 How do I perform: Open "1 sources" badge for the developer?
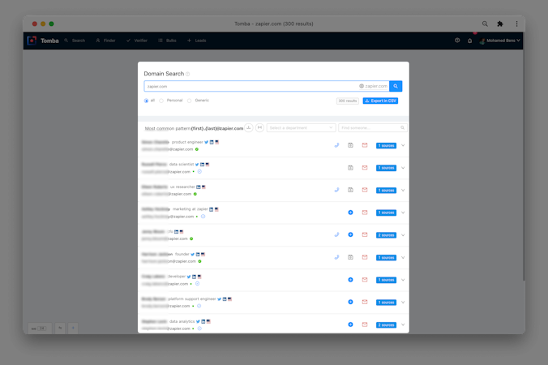[386, 280]
